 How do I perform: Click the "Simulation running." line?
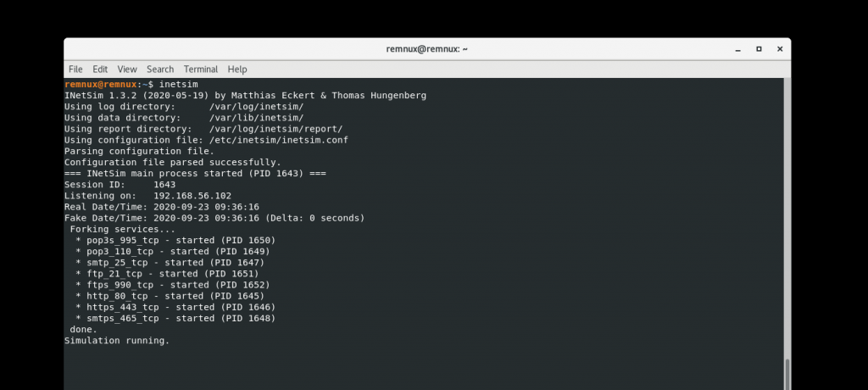pos(117,340)
